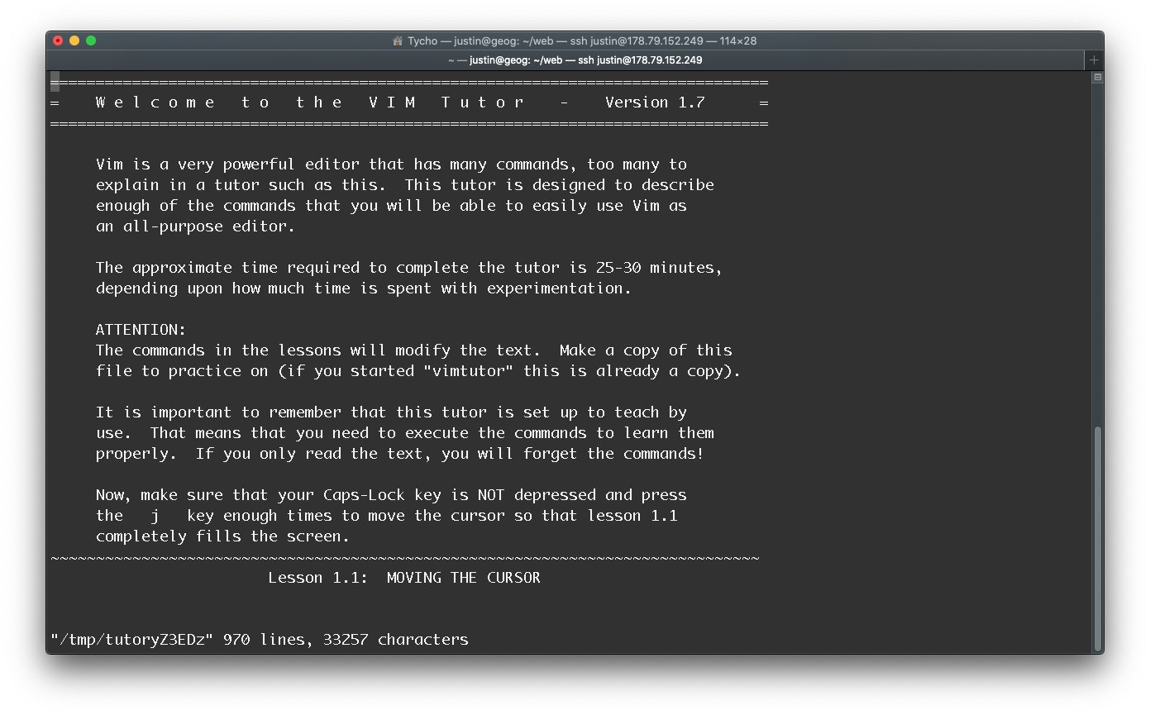Click the line starting "depending upon how much time"
Screen dimensions: 1150x715
pos(364,288)
